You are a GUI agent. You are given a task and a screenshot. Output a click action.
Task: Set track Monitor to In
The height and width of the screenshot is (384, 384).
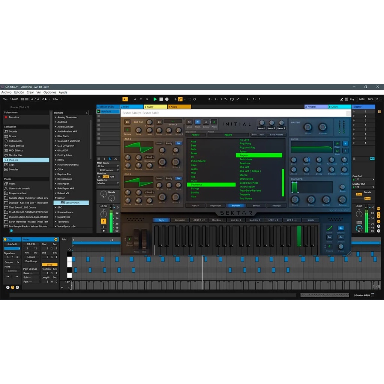click(99, 177)
